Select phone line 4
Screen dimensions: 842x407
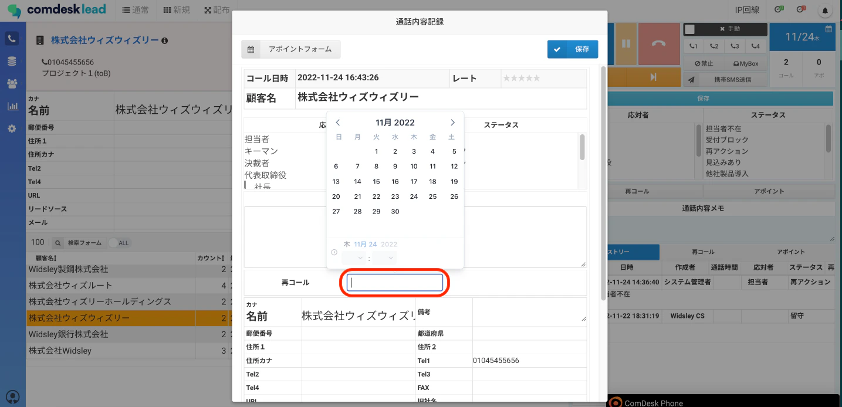click(756, 46)
